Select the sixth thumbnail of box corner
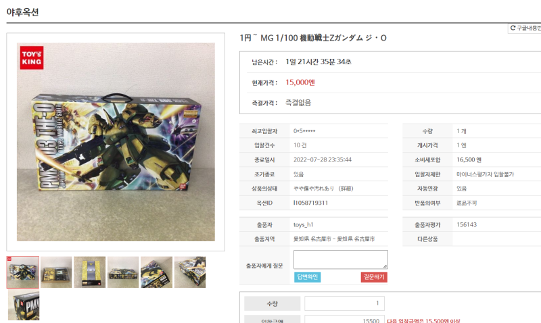541x323 pixels. point(190,272)
